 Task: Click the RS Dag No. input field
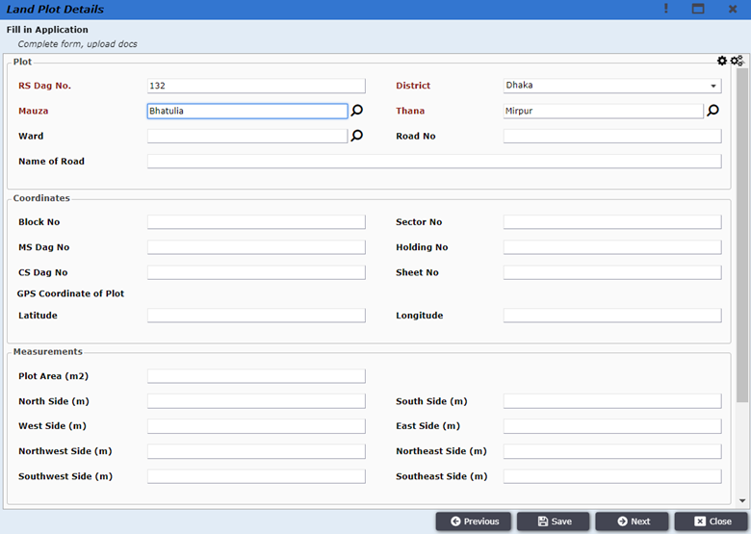point(256,86)
